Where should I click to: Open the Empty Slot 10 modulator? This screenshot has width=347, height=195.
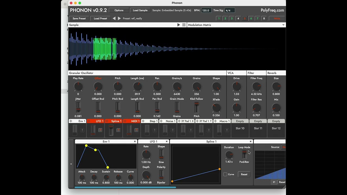click(x=240, y=128)
